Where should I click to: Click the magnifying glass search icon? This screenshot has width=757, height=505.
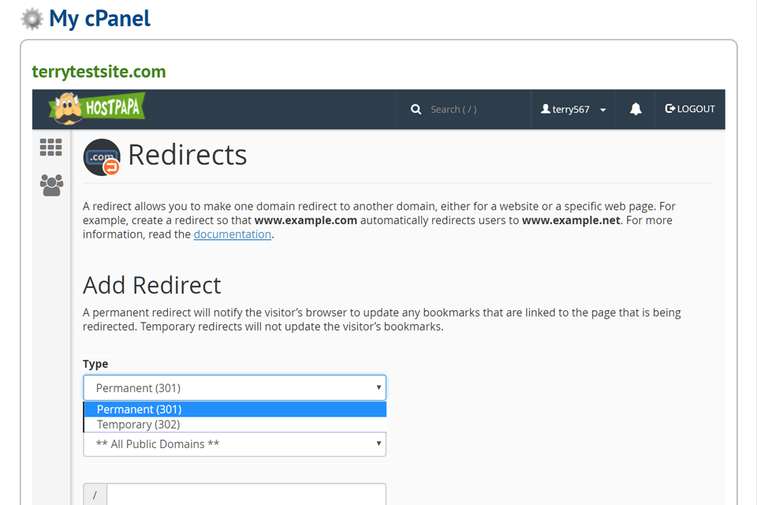(416, 110)
